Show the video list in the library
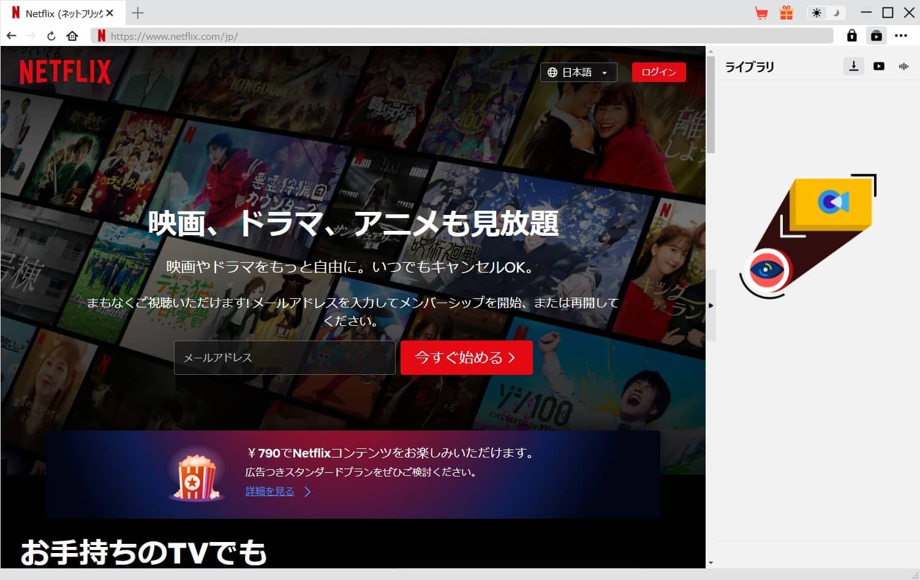The height and width of the screenshot is (580, 920). point(879,66)
